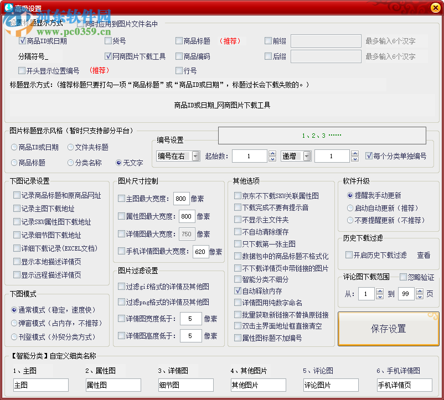Select the 商品标题 title style radio button
The image size is (444, 400).
tap(13, 162)
